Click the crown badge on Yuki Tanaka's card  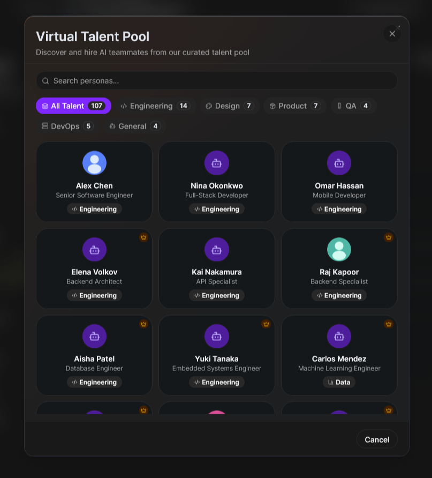[x=266, y=324]
